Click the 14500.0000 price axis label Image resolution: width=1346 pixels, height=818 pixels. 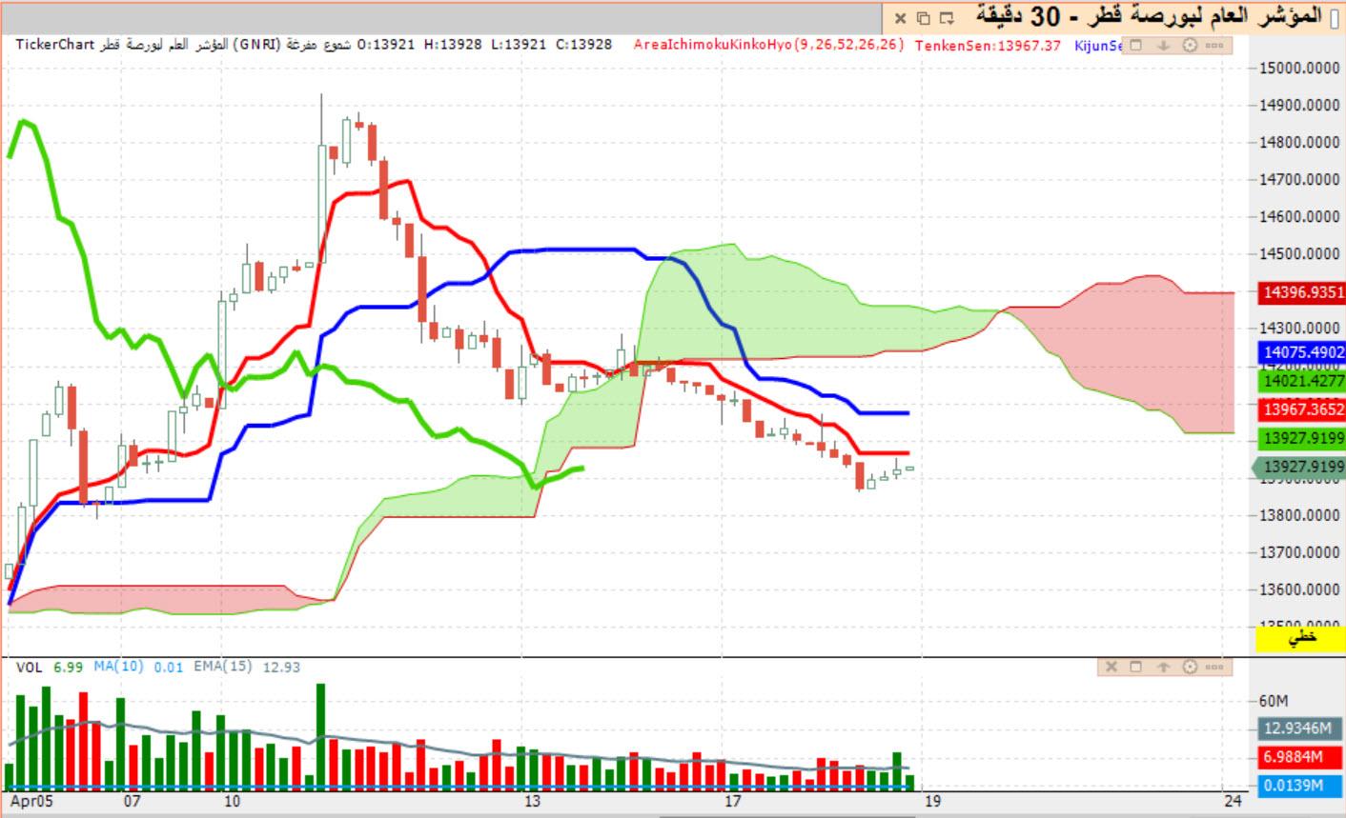point(1300,254)
